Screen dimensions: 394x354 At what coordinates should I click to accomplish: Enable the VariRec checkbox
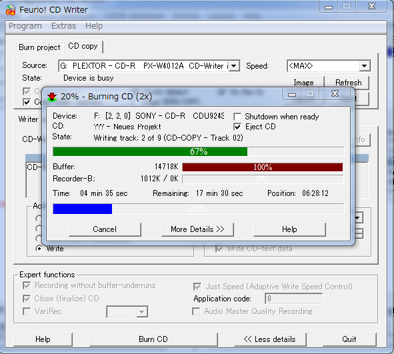27,311
